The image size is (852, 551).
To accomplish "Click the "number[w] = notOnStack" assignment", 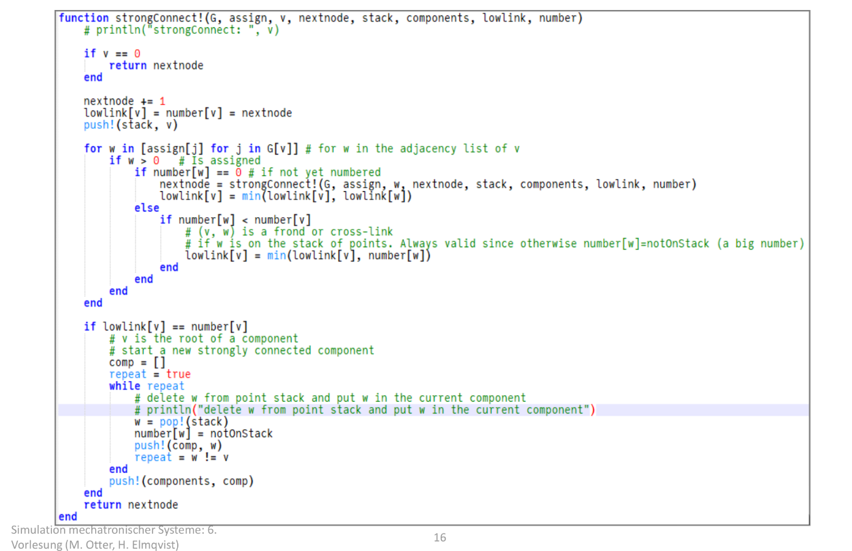I will point(203,434).
